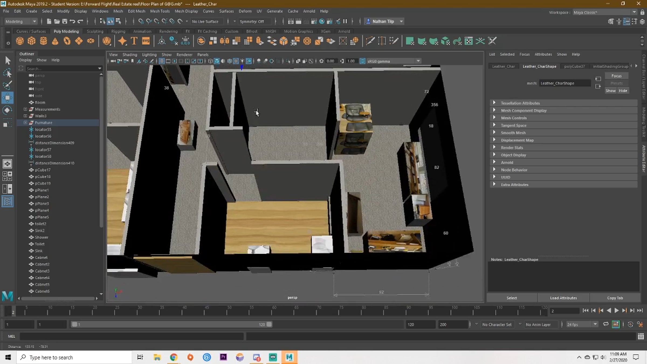The height and width of the screenshot is (364, 647).
Task: Select the Lasso selection tool
Action: (x=7, y=73)
